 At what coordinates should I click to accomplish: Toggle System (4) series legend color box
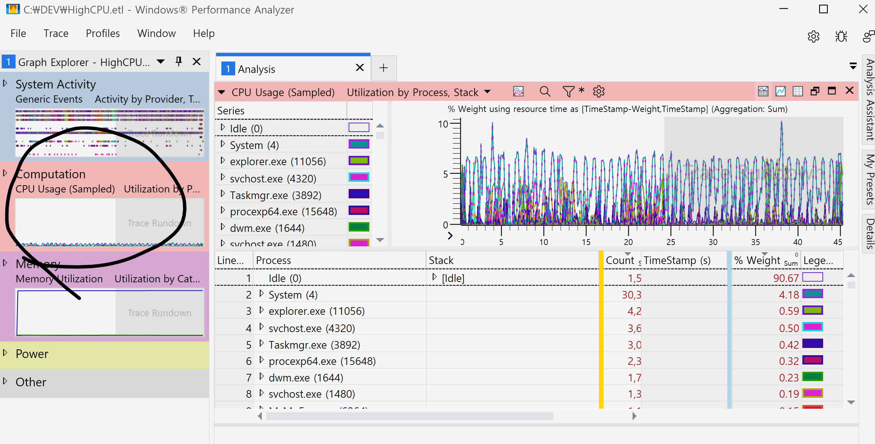coord(359,144)
